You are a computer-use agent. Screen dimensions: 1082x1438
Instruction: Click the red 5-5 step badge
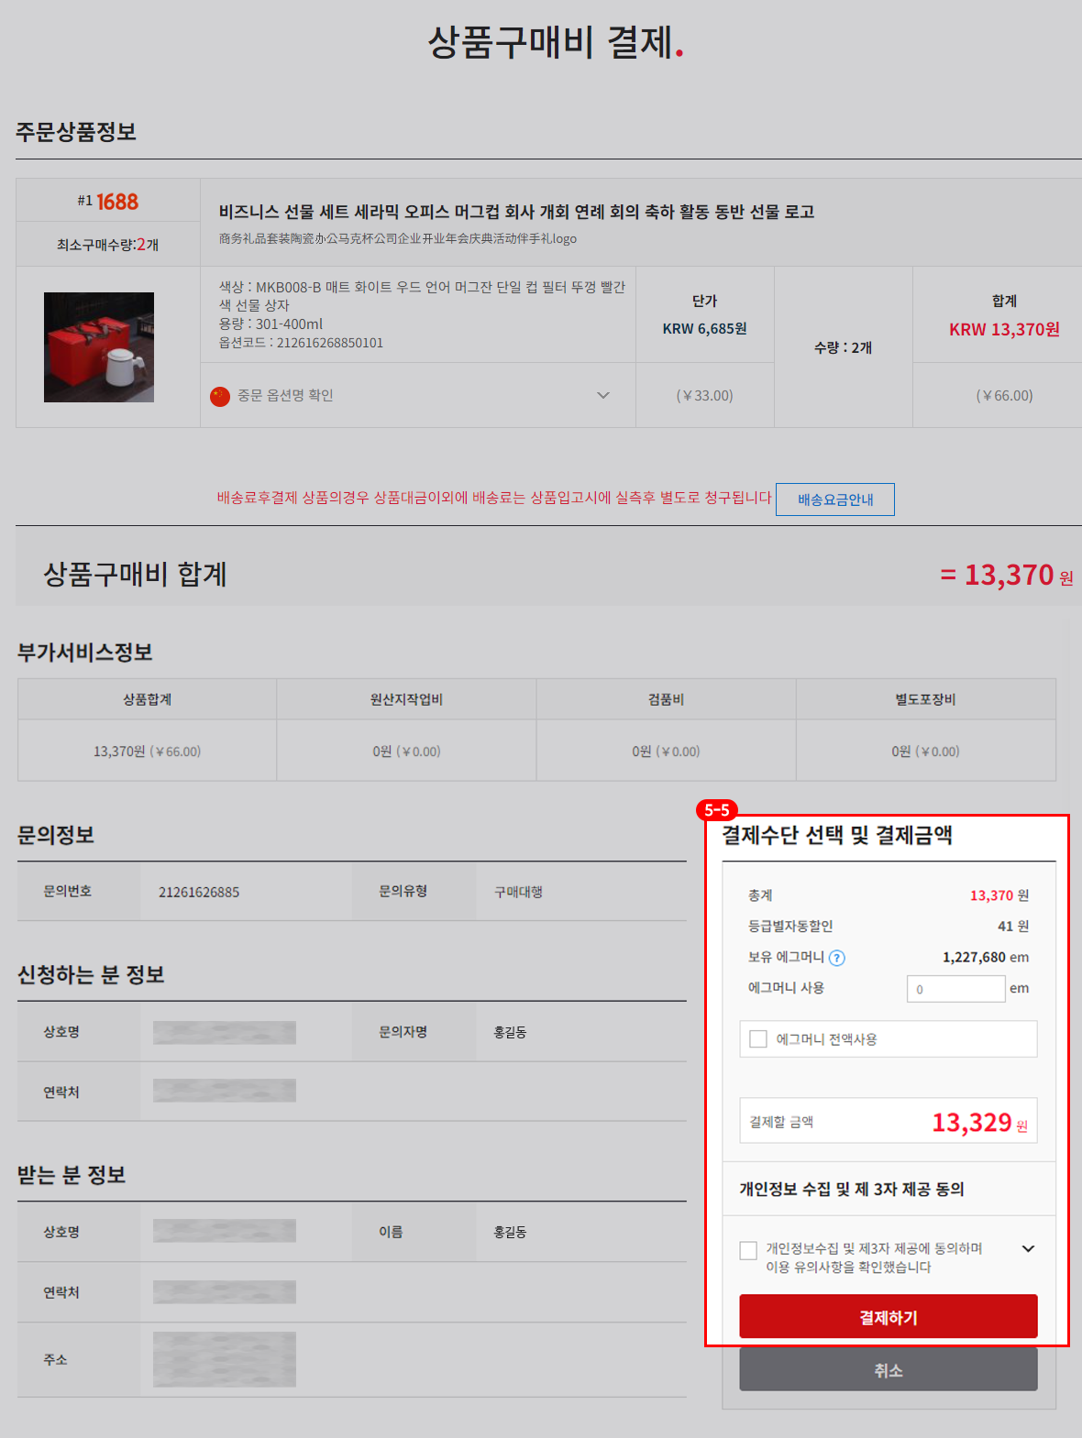point(717,810)
